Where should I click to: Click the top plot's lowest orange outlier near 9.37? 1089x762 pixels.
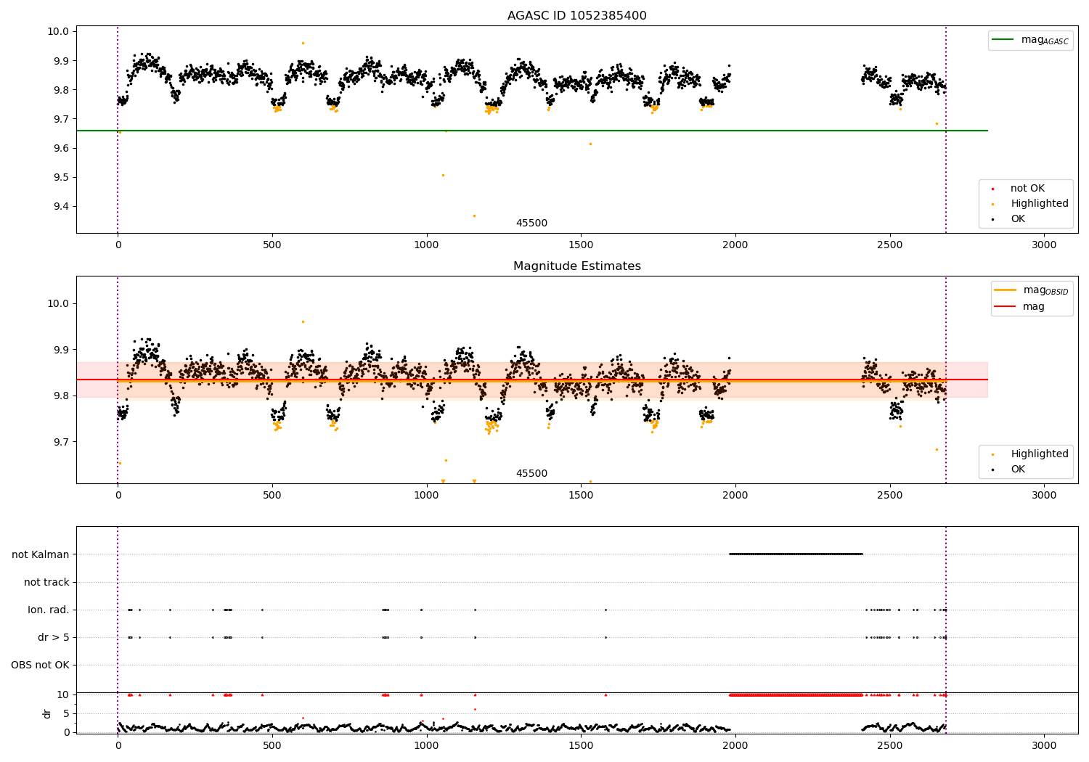coord(474,216)
